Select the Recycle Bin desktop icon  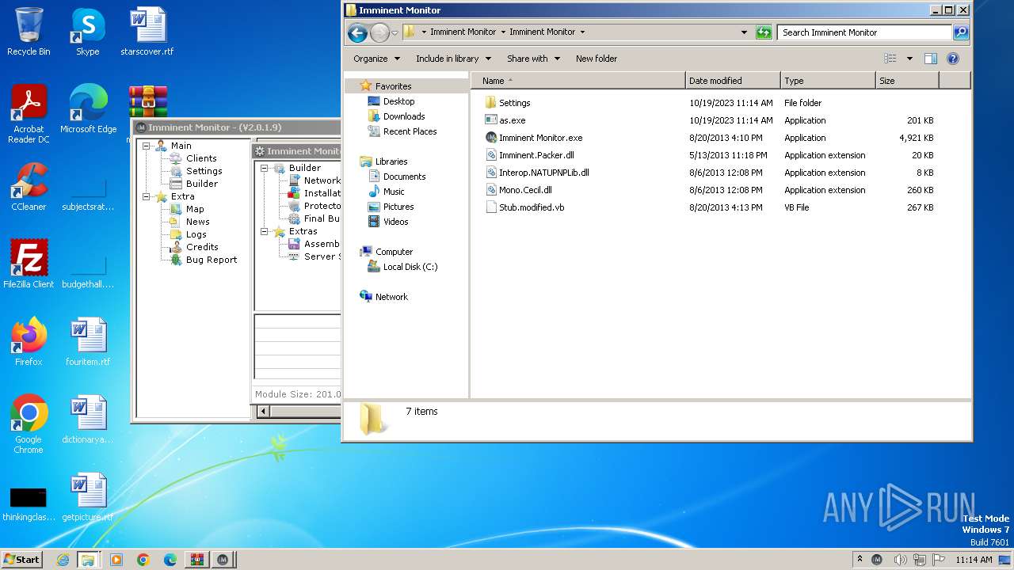[x=29, y=32]
